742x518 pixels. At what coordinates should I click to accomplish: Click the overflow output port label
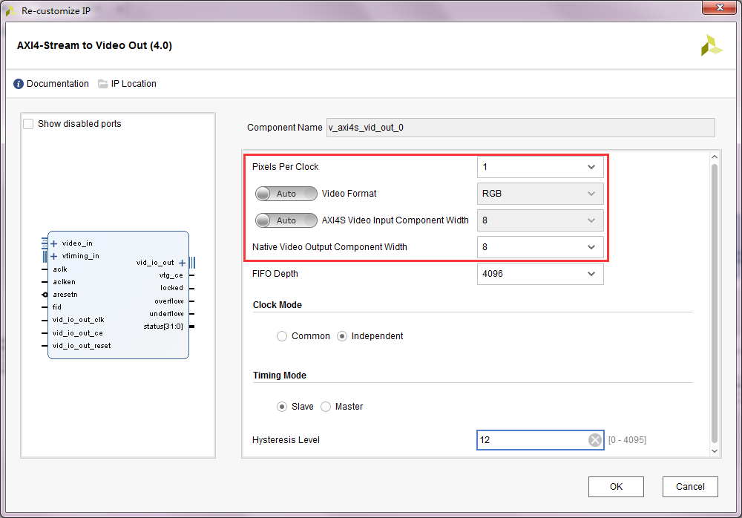click(x=169, y=301)
